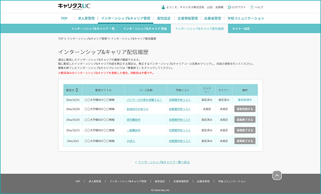Go back via インターンシップ&キャリア一覧へ戻る link
This screenshot has width=321, height=194.
tap(163, 162)
